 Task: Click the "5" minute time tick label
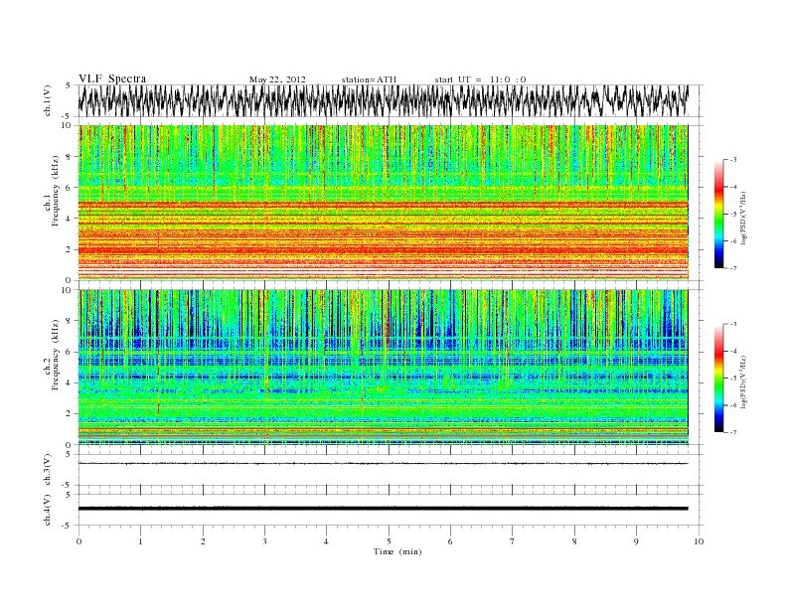[x=389, y=541]
